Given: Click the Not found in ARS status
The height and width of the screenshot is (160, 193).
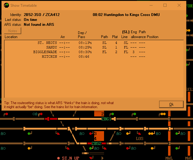Looking at the screenshot, I should click(39, 25).
